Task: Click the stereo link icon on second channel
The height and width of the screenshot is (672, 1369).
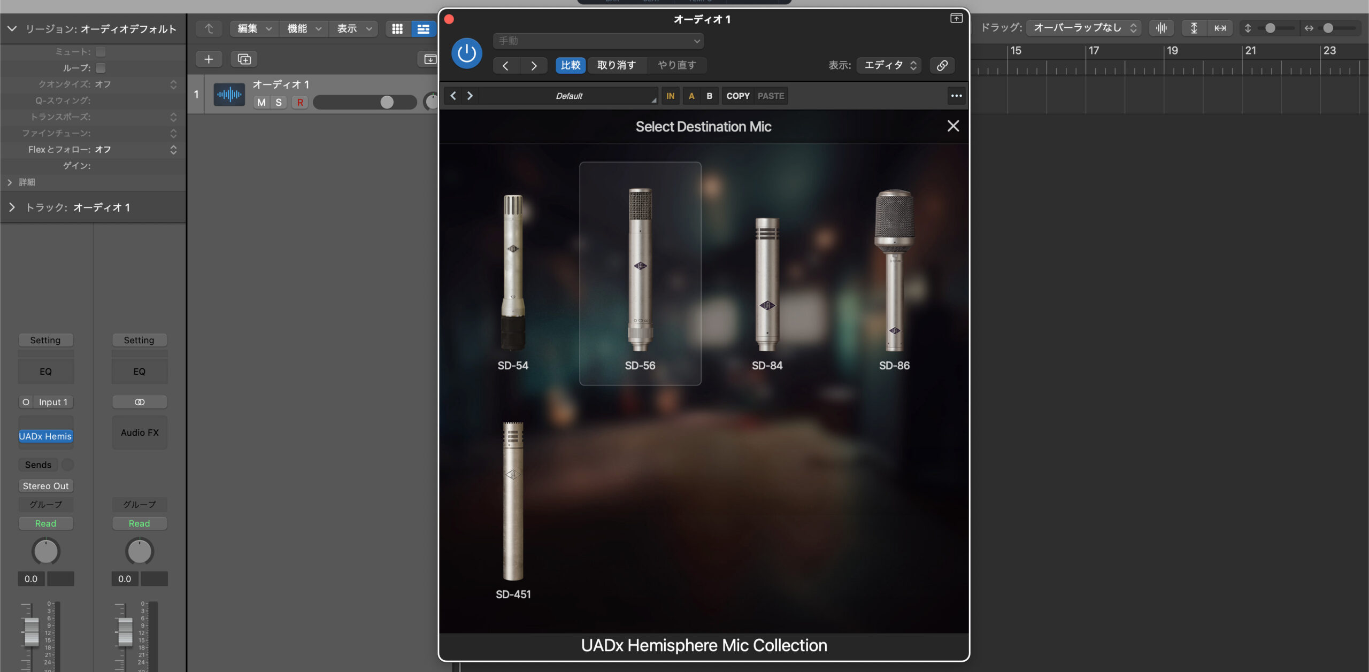Action: [139, 402]
